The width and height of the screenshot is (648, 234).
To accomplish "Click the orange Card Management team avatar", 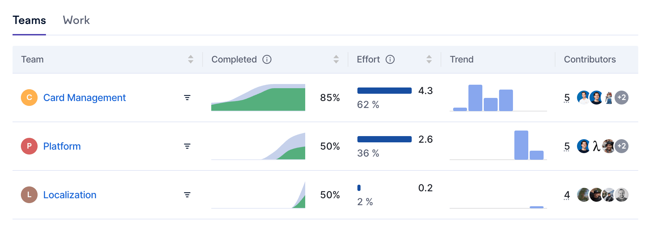I will point(29,98).
